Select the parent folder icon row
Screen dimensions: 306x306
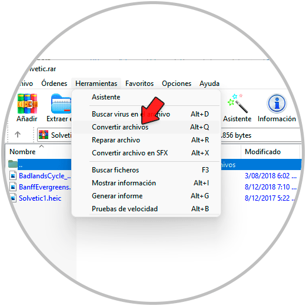[x=40, y=164]
